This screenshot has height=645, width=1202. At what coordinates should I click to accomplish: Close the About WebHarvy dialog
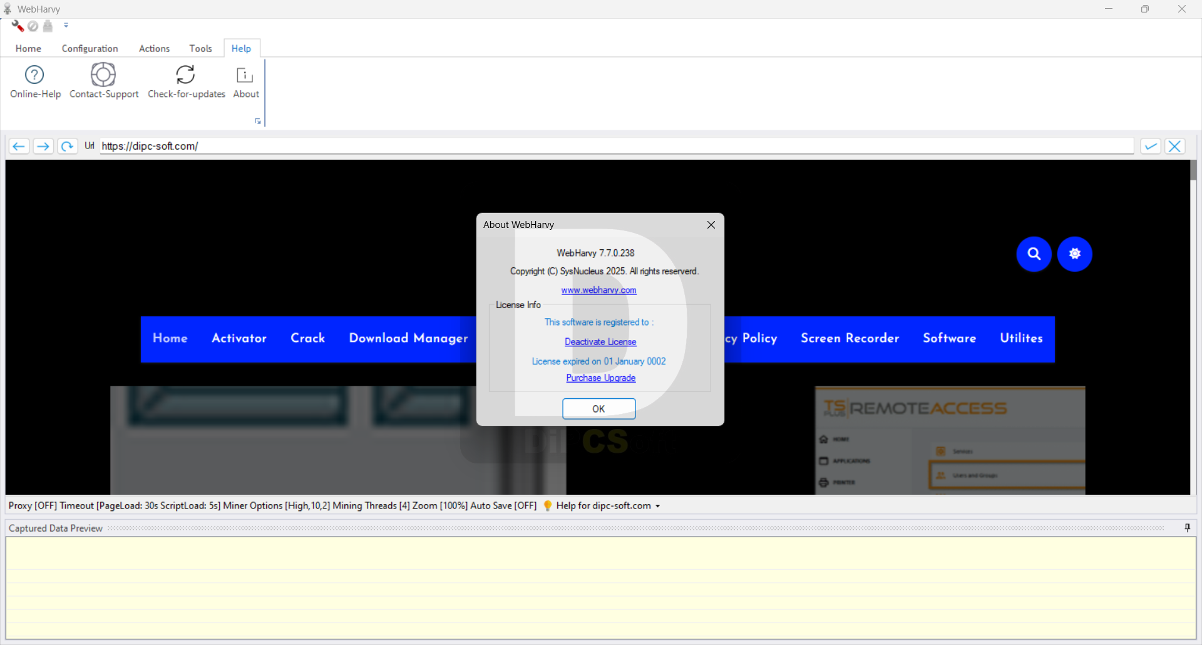click(711, 225)
